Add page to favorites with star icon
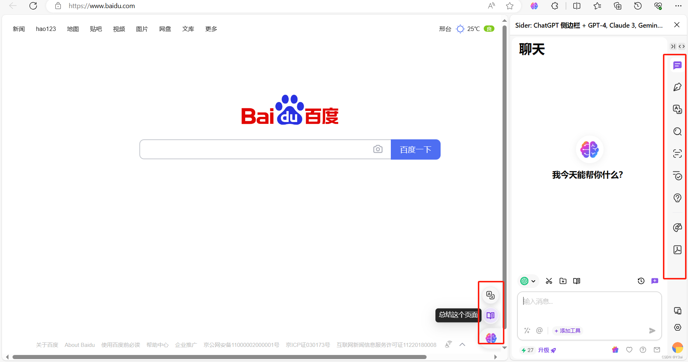The height and width of the screenshot is (362, 688). [510, 6]
